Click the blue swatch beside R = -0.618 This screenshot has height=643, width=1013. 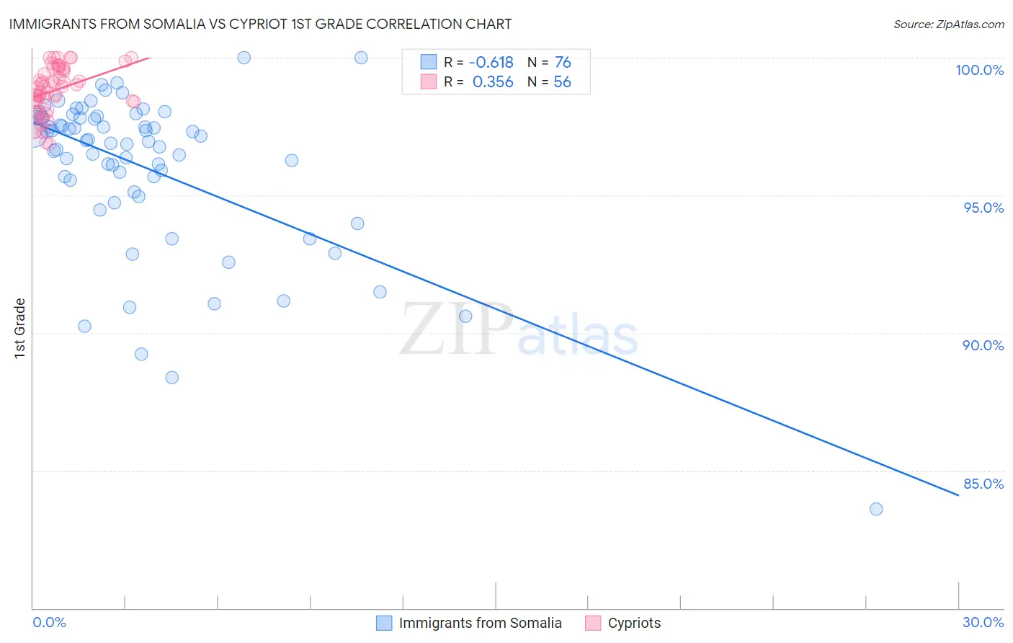[429, 62]
